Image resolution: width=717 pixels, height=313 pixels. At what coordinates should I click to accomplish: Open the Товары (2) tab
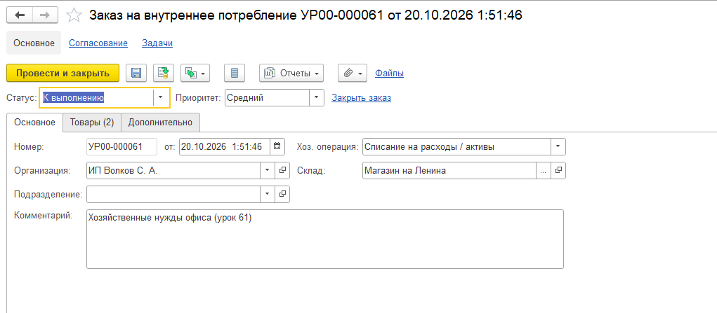click(92, 123)
